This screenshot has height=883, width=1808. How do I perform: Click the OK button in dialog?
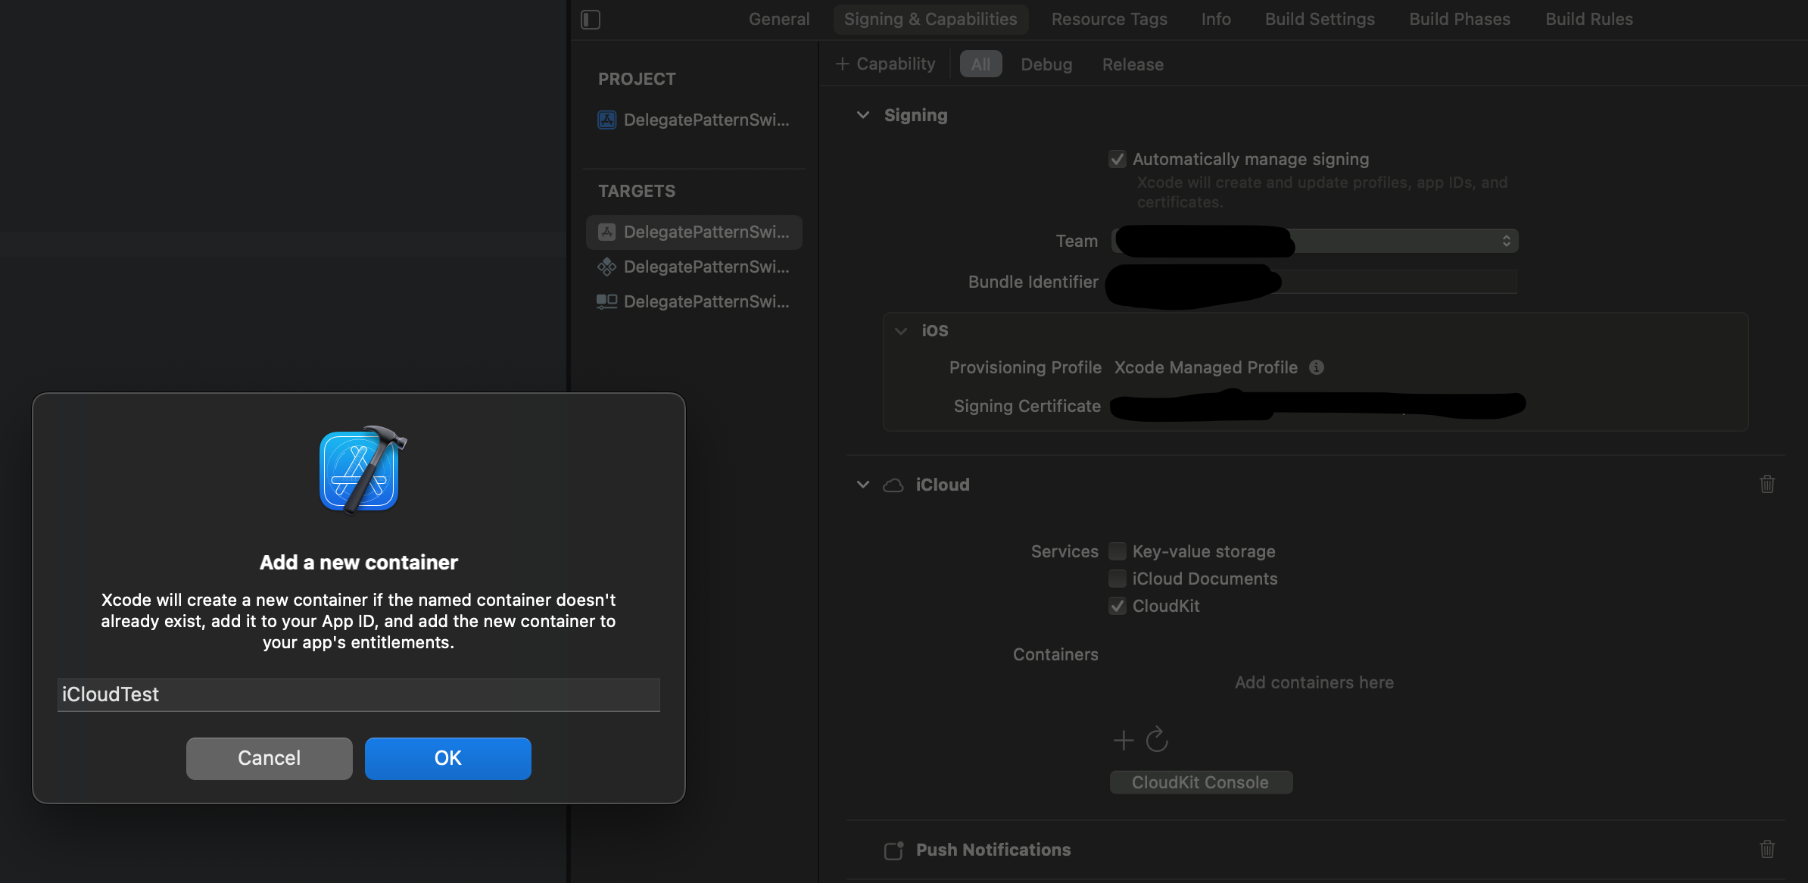447,758
